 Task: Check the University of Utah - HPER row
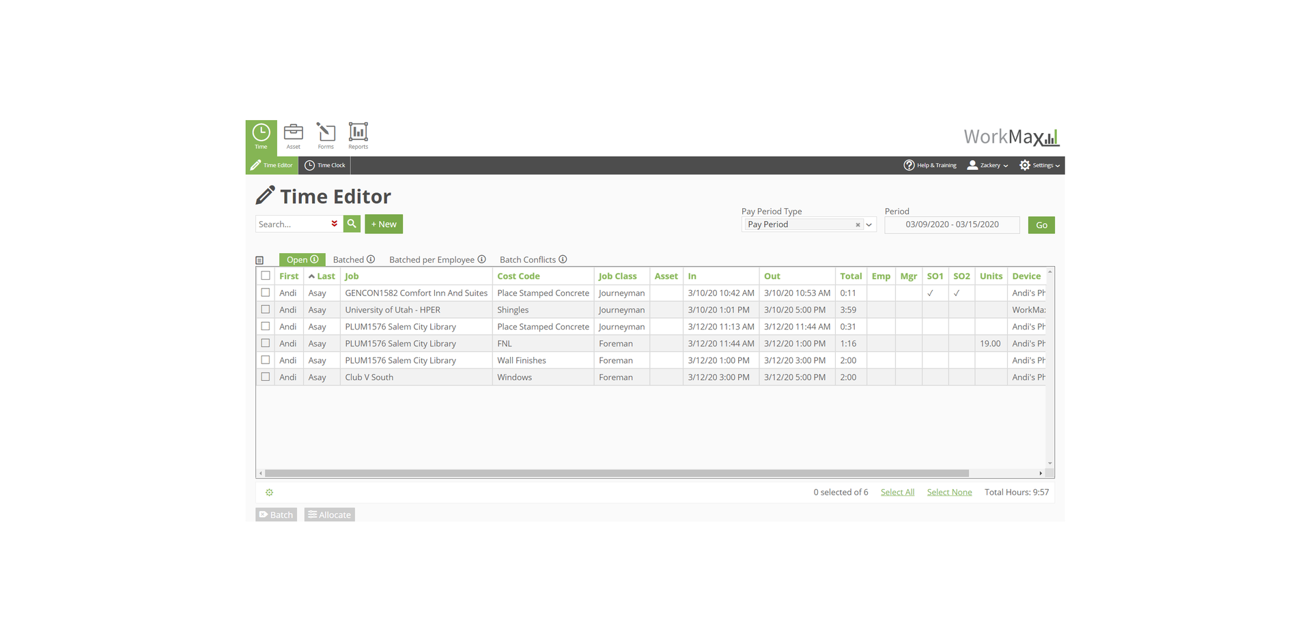(266, 310)
